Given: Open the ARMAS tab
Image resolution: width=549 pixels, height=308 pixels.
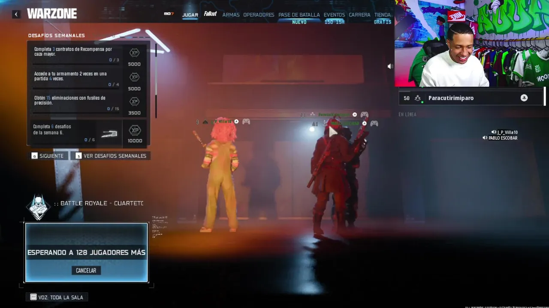Looking at the screenshot, I should (231, 15).
